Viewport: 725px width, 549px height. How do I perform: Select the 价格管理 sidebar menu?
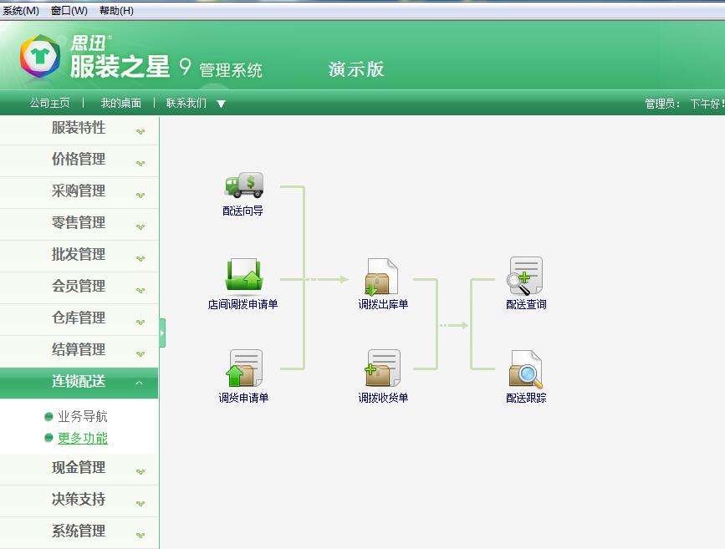point(79,160)
